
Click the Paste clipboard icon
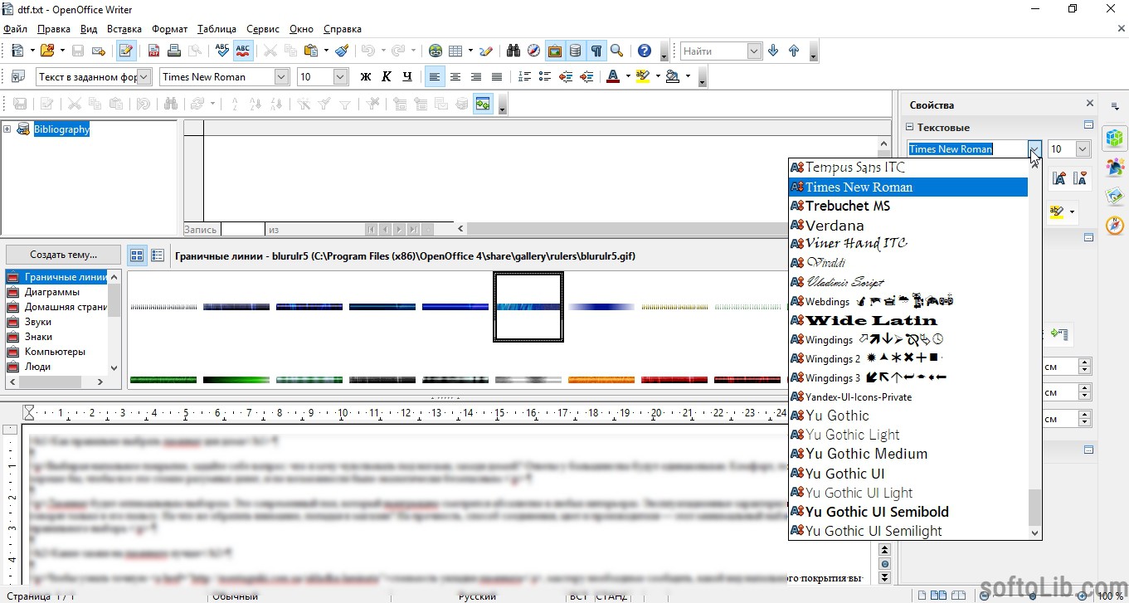pos(311,51)
